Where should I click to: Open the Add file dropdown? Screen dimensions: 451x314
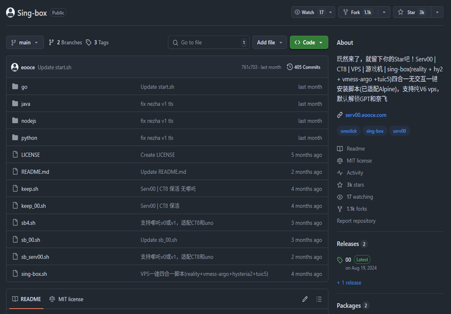point(270,42)
